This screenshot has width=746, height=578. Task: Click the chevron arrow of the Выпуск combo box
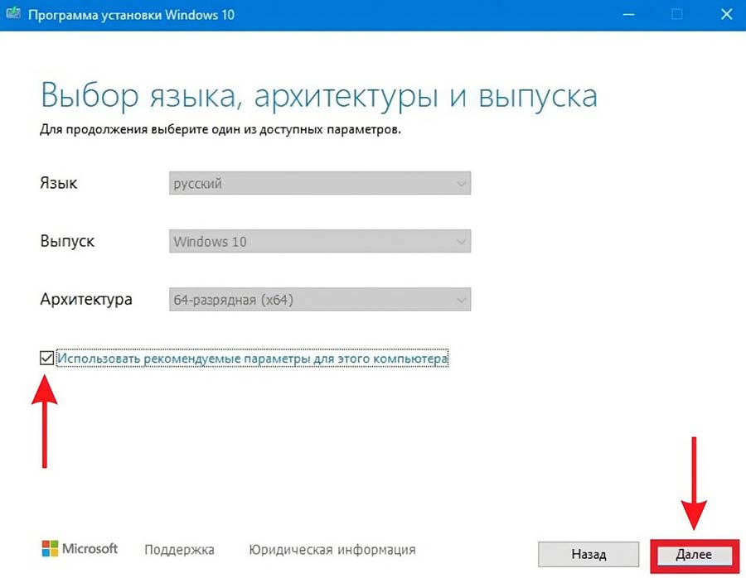[x=460, y=242]
